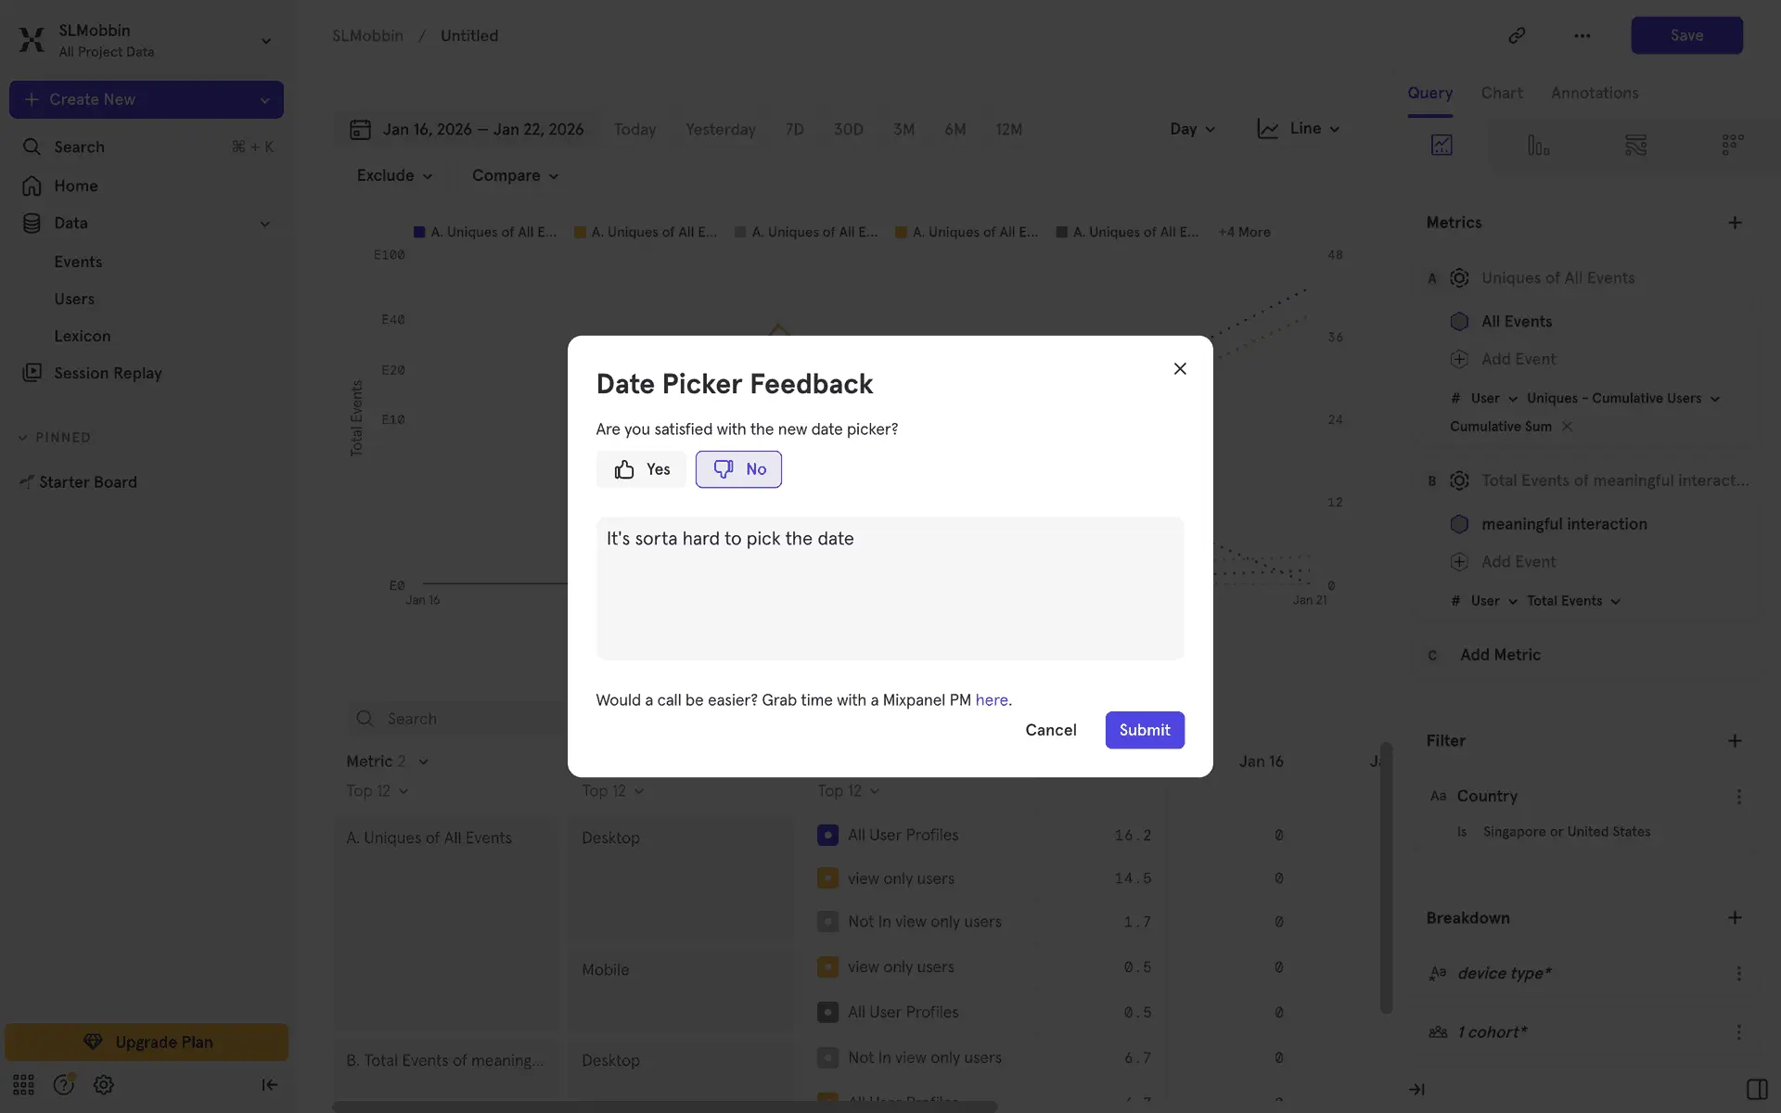Select the Flows report icon
Screen dimensions: 1781x1113
(x=1635, y=145)
